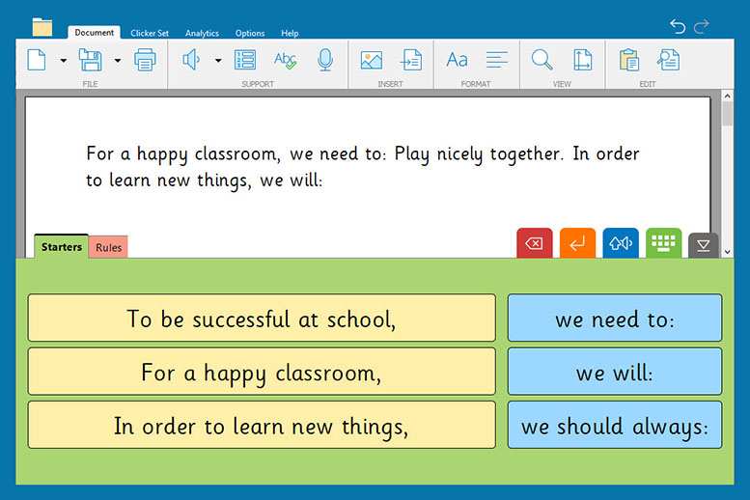Click the magnifier zoom icon in View
The height and width of the screenshot is (500, 750).
tap(542, 60)
